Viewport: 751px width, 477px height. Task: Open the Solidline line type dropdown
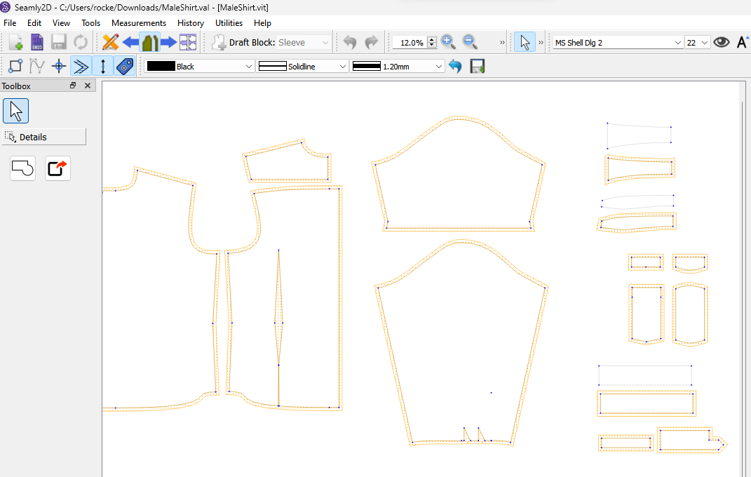(x=303, y=67)
